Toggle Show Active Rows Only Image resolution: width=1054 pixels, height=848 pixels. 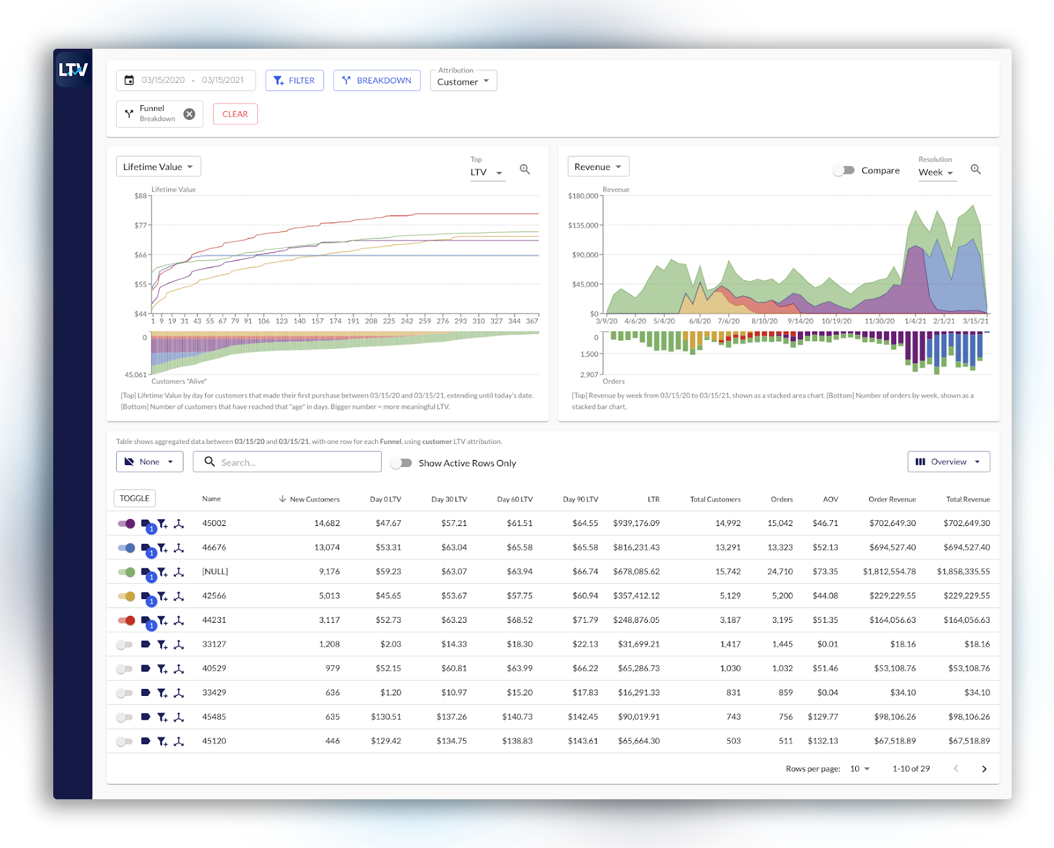(x=402, y=463)
